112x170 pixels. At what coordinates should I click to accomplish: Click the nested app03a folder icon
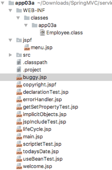tap(34, 25)
